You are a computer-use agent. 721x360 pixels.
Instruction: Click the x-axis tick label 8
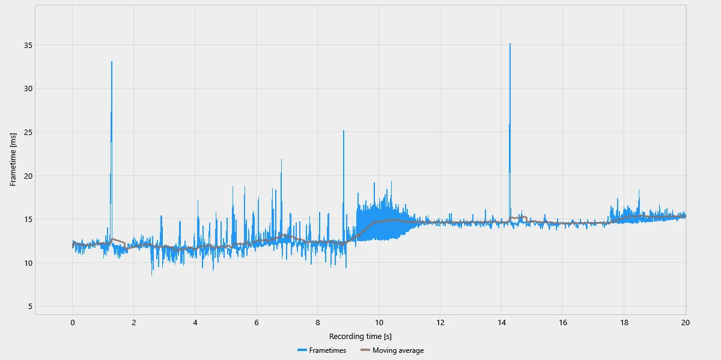(x=317, y=322)
